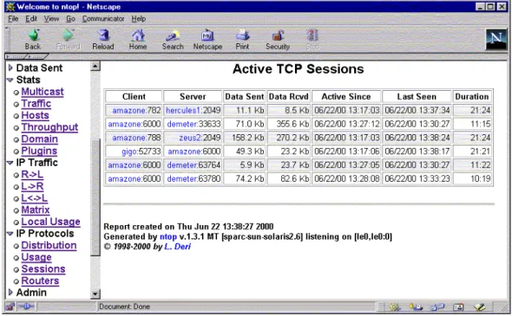
Task: Click zeus2 server link
Action: pos(190,138)
